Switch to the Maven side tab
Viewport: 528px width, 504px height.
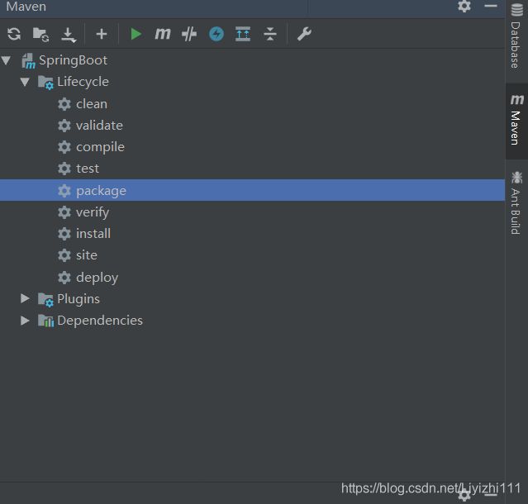[516, 121]
